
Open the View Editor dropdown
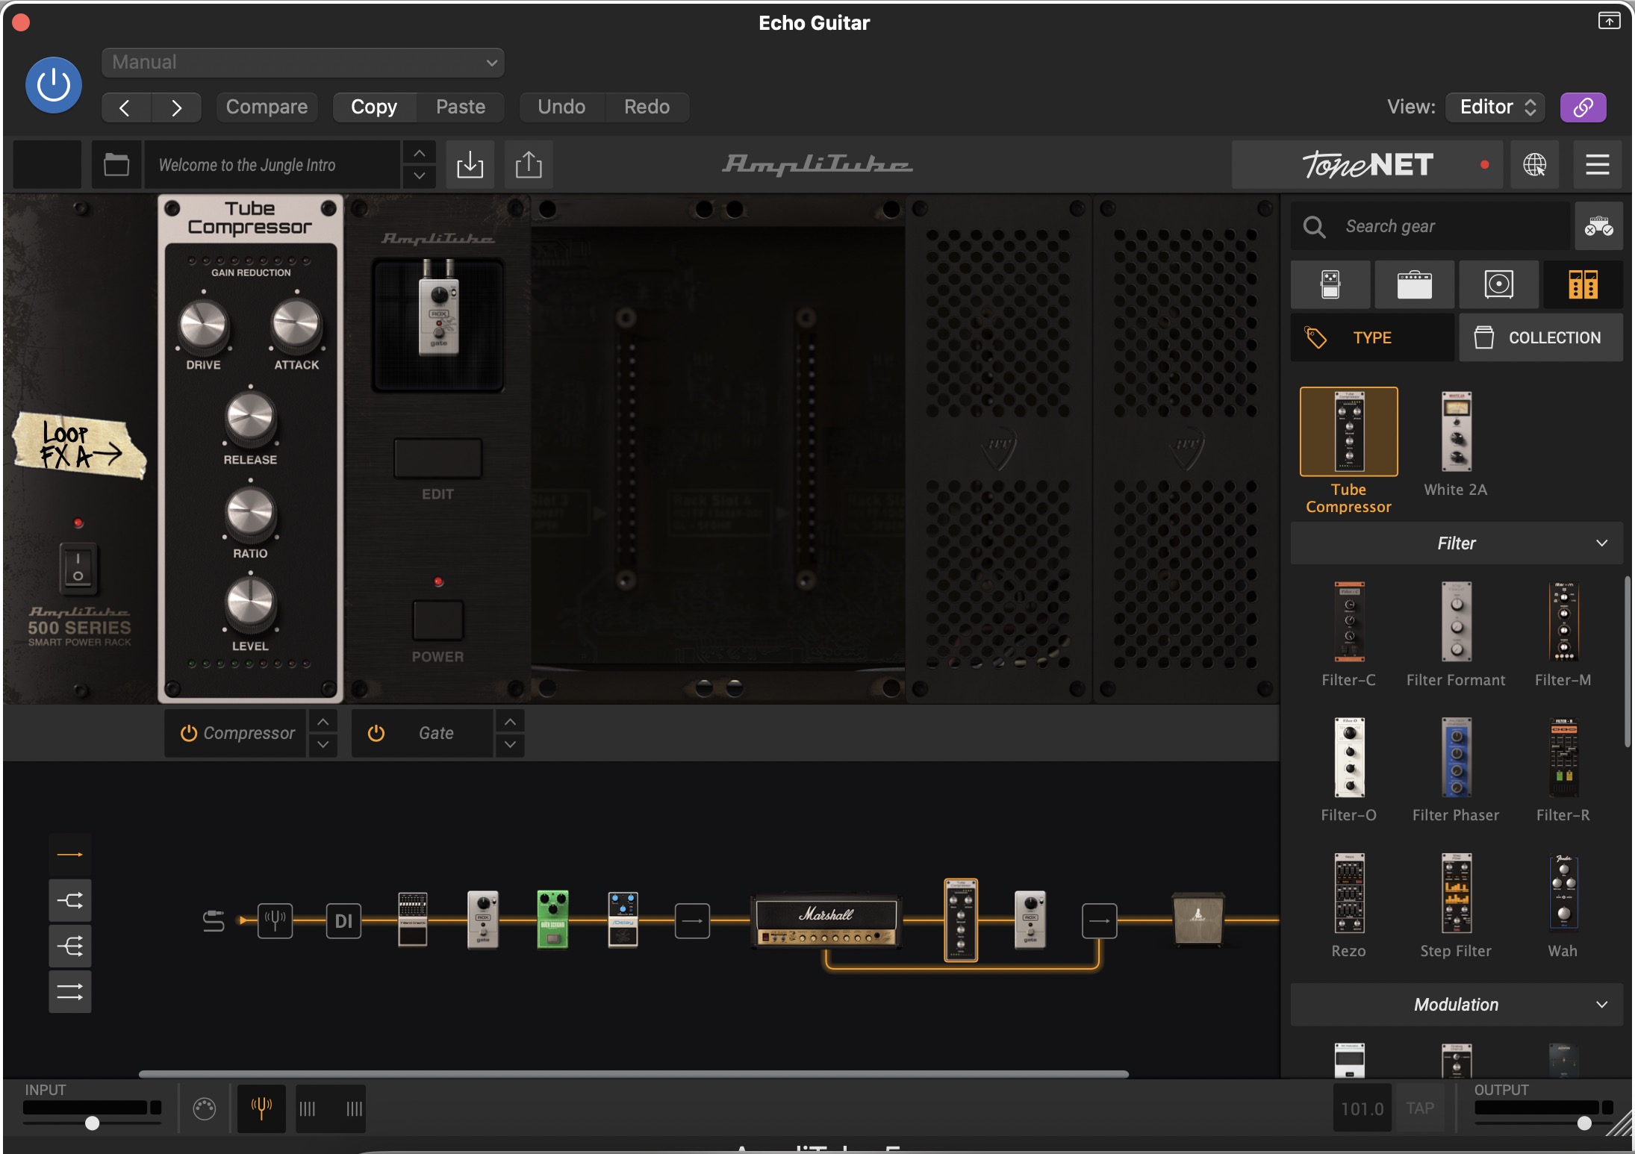[1496, 107]
